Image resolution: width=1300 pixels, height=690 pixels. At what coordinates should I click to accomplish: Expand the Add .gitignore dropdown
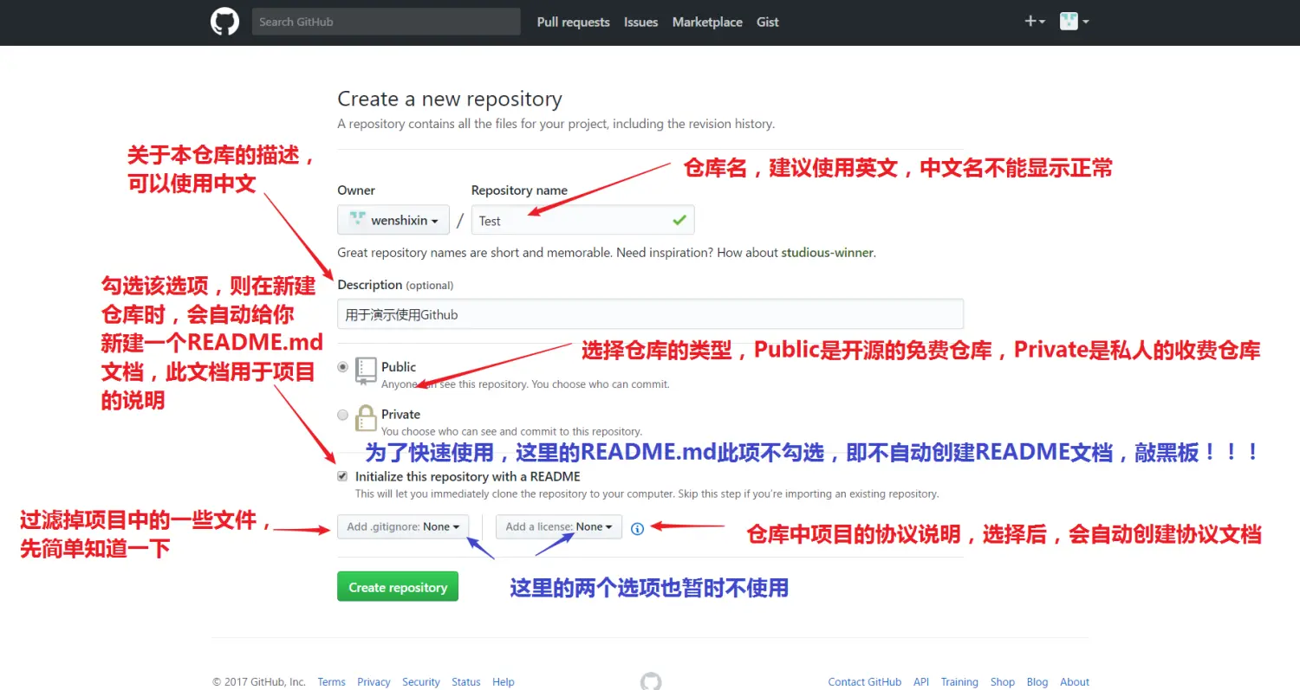pos(403,526)
